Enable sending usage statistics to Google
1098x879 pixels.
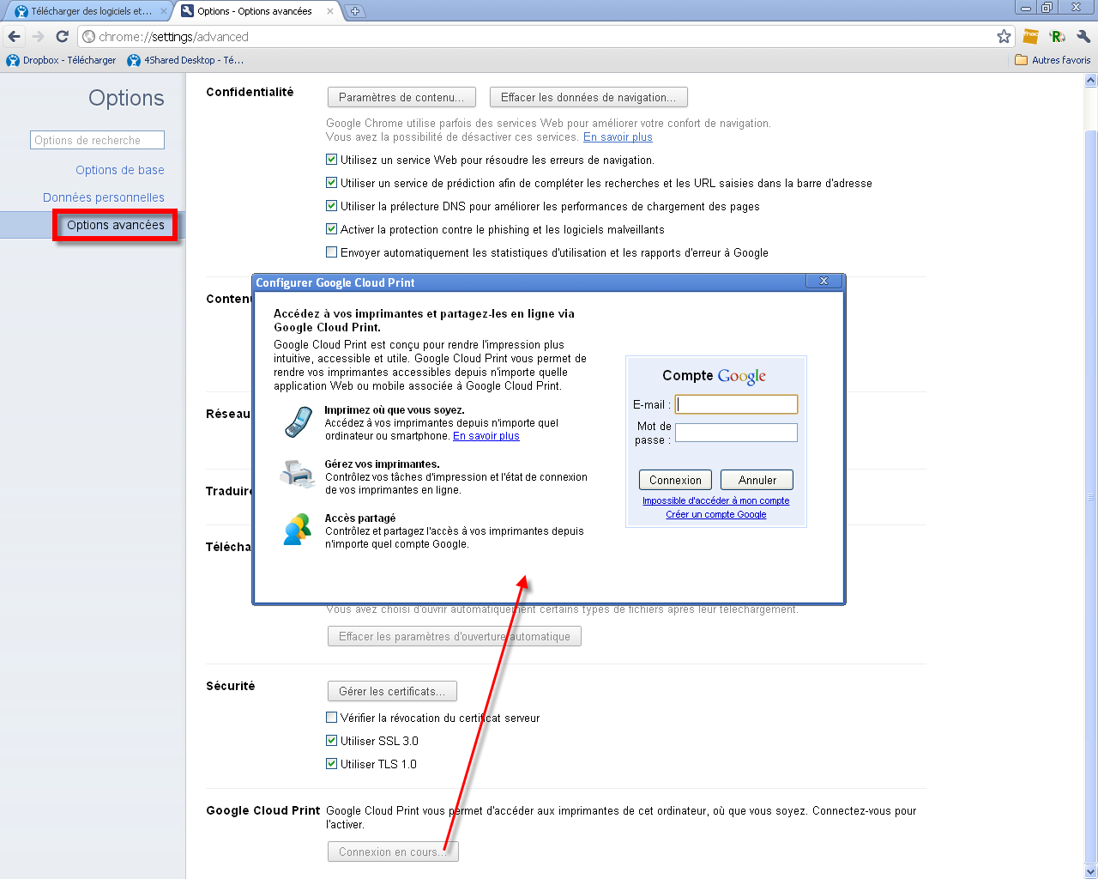click(x=331, y=252)
